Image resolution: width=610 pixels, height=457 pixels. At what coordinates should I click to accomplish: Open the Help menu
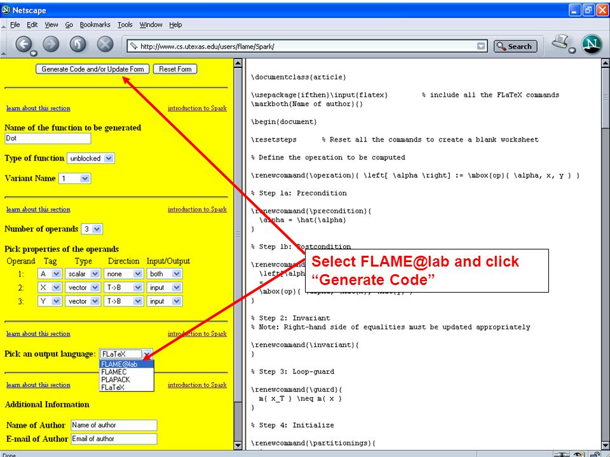coord(175,25)
